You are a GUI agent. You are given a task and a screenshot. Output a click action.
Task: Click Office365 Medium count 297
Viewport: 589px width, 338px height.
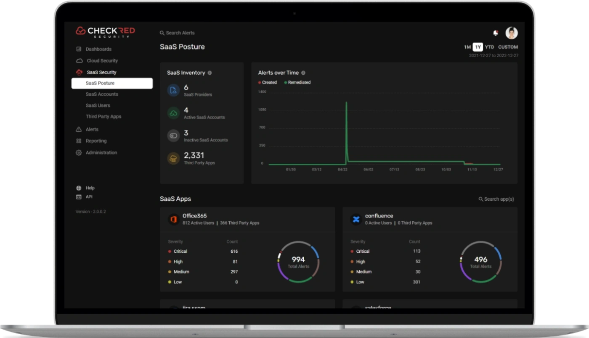coord(234,272)
